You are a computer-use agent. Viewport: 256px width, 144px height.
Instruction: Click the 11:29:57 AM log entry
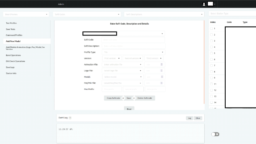[x=66, y=129]
